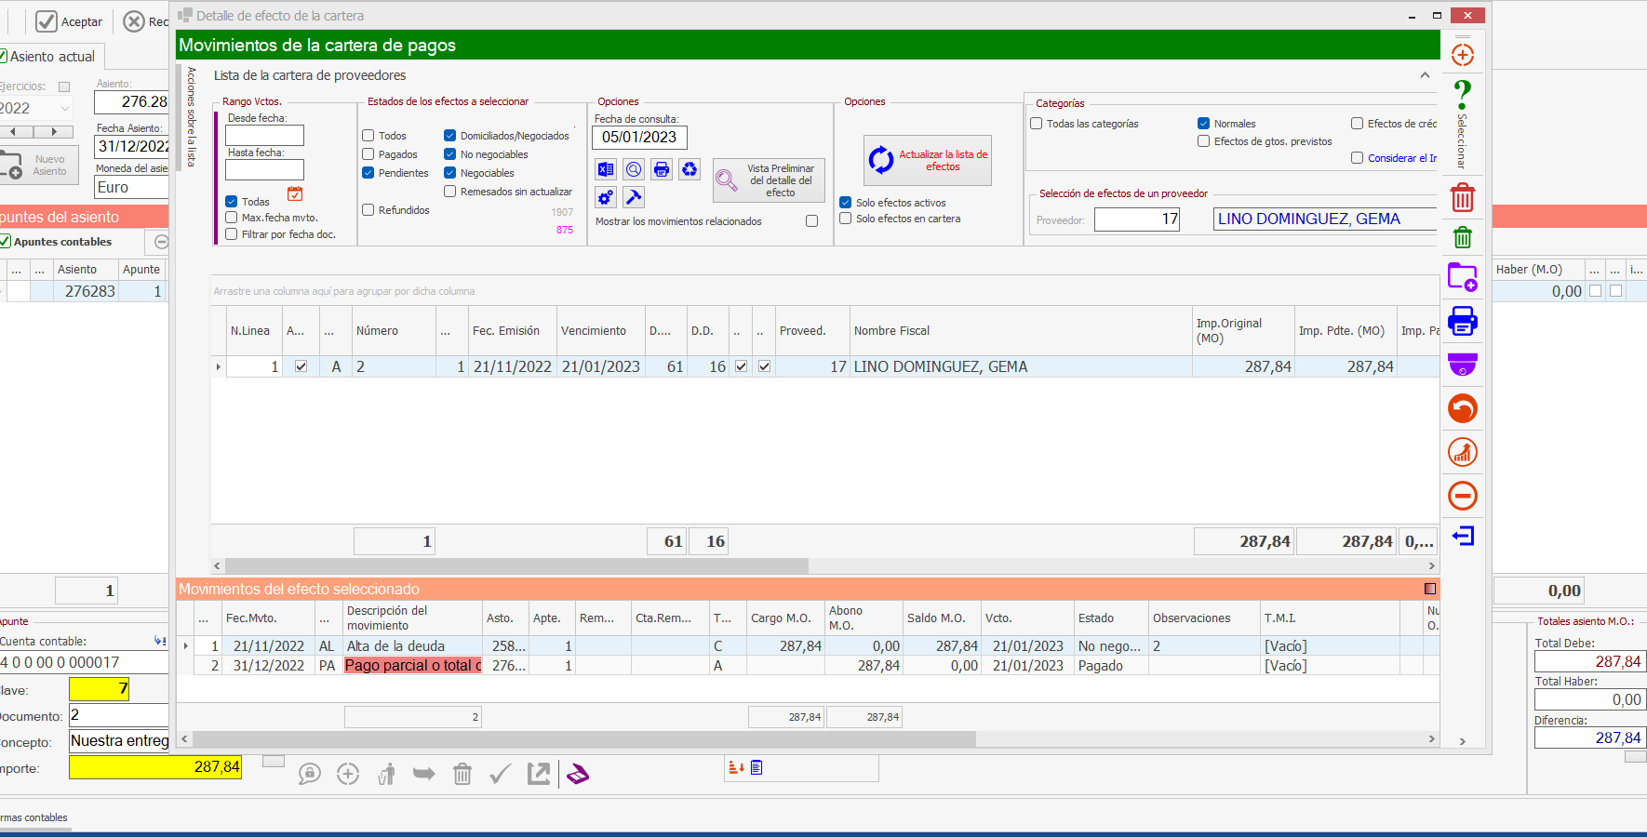Image resolution: width=1647 pixels, height=837 pixels.
Task: Open Vista Preliminar del detalle del efecto
Action: coord(770,180)
